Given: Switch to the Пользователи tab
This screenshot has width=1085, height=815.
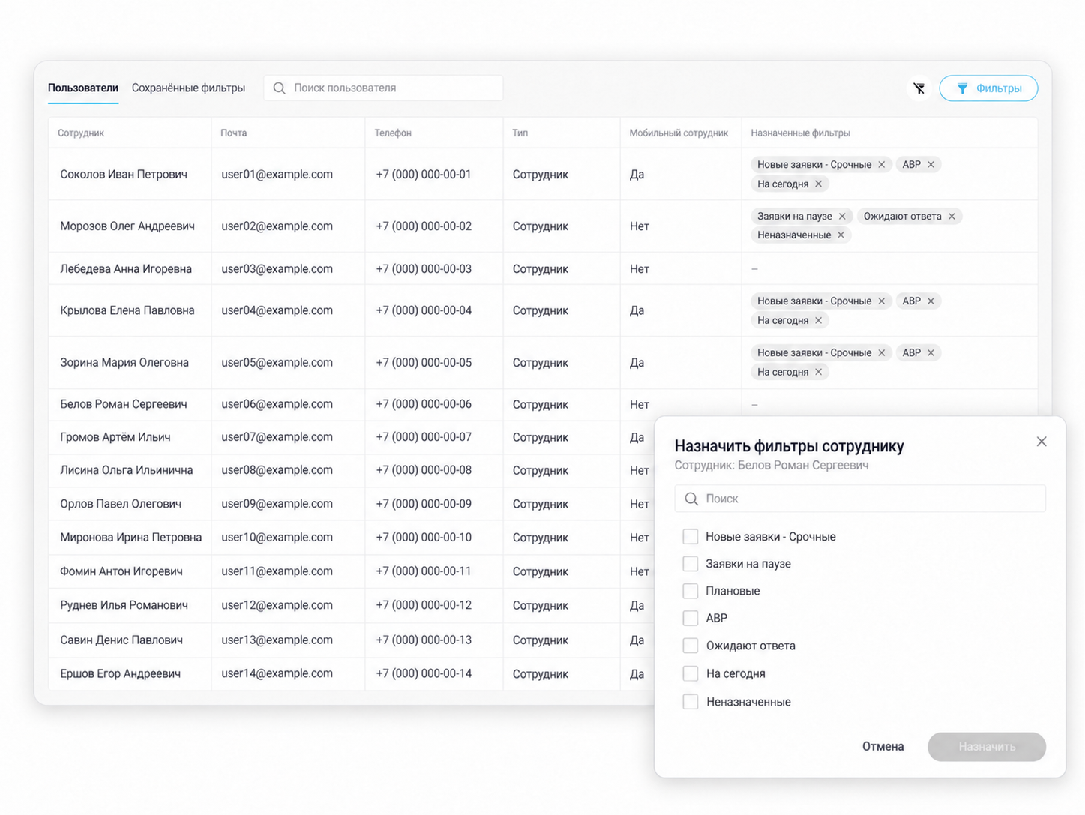Looking at the screenshot, I should (x=83, y=88).
